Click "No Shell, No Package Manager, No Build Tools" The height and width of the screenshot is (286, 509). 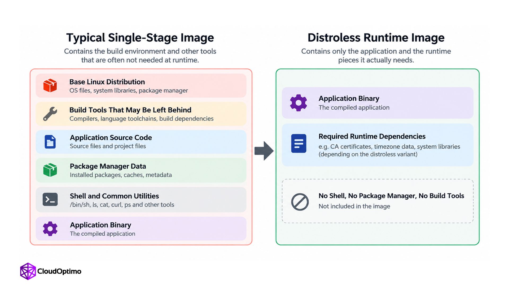pyautogui.click(x=391, y=196)
